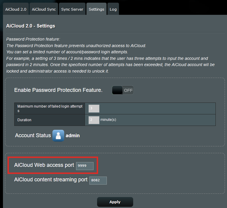Screen dimensions: 227x208
Task: Click the maximum failed login attempts field
Action: click(x=94, y=108)
